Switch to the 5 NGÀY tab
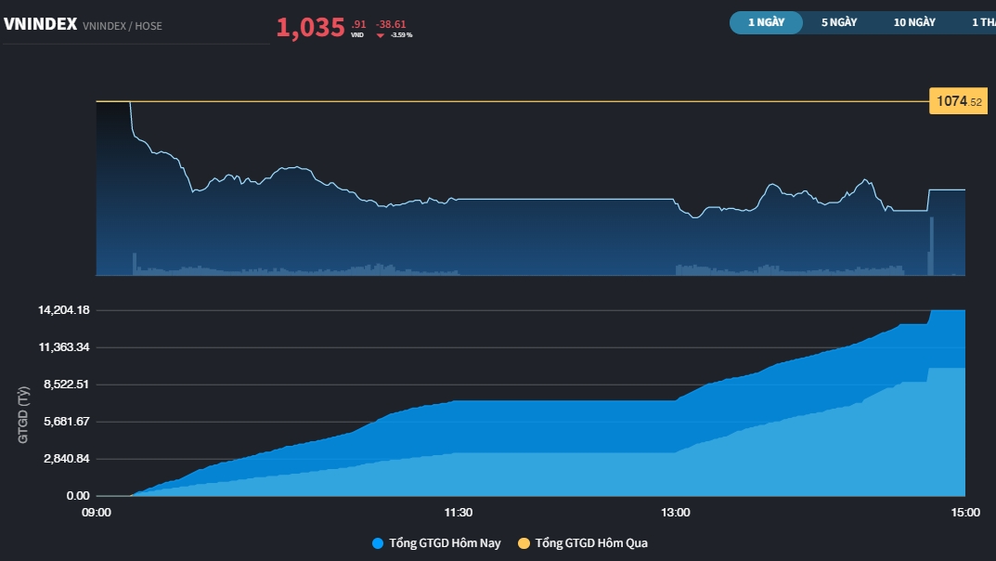The image size is (996, 561). (838, 22)
